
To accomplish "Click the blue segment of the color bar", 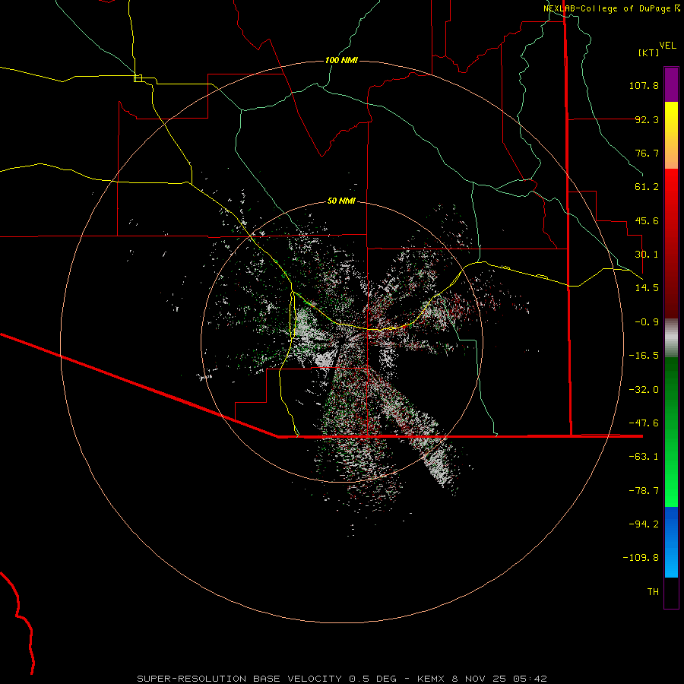I will pos(671,542).
